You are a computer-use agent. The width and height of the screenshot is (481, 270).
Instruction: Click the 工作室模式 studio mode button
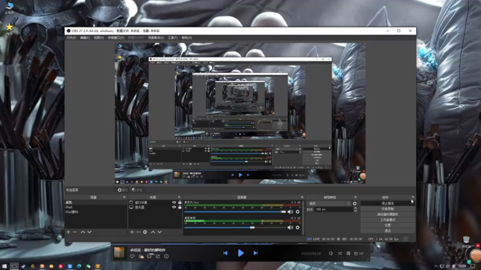(388, 220)
